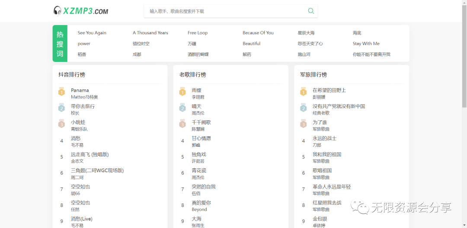467x228 pixels.
Task: Open song 带你去旅行 in Douyin chart
Action: (x=83, y=106)
